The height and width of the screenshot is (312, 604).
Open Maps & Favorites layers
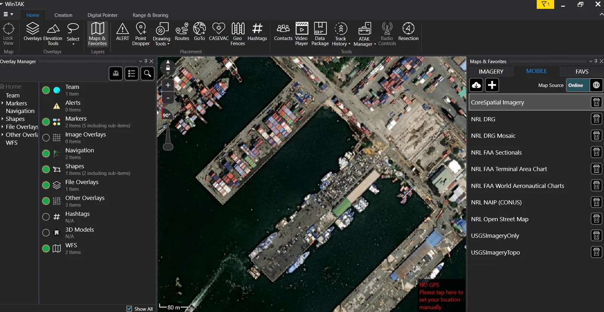[97, 34]
